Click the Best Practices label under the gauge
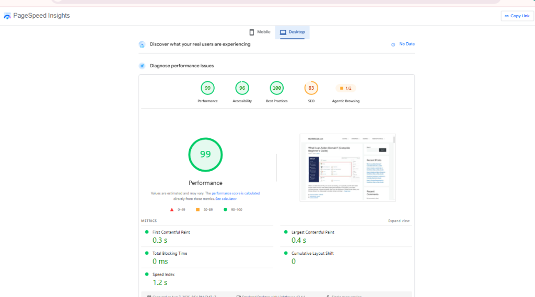 pyautogui.click(x=277, y=101)
